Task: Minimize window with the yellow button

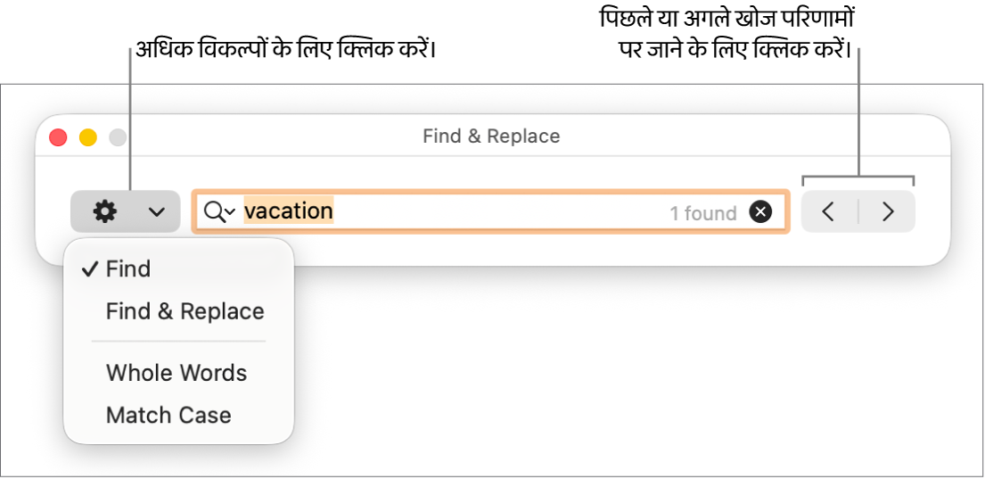Action: [88, 137]
